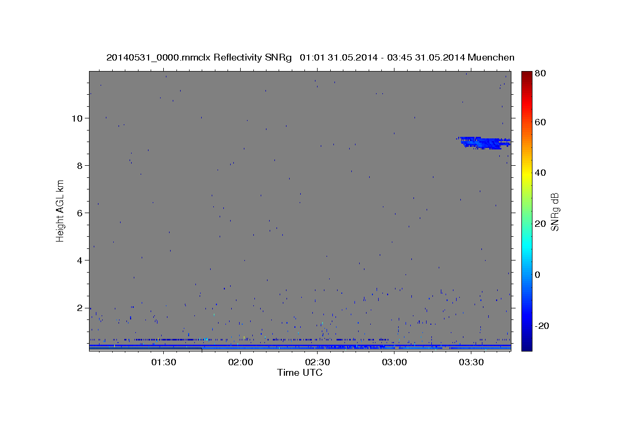
Task: Click the 03:30 time tick label
Action: pos(471,363)
